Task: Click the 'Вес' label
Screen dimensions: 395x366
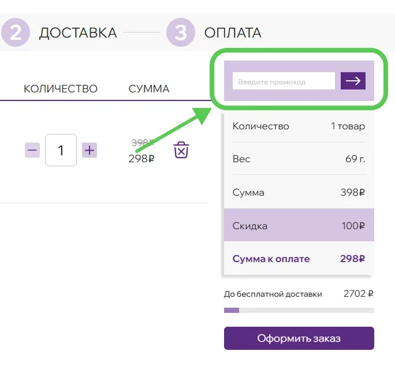Action: click(x=241, y=159)
